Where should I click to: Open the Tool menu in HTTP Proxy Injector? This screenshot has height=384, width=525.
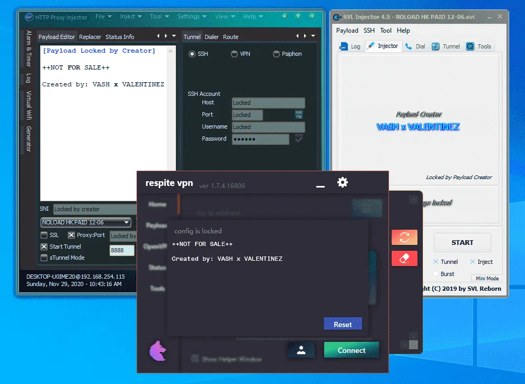159,16
